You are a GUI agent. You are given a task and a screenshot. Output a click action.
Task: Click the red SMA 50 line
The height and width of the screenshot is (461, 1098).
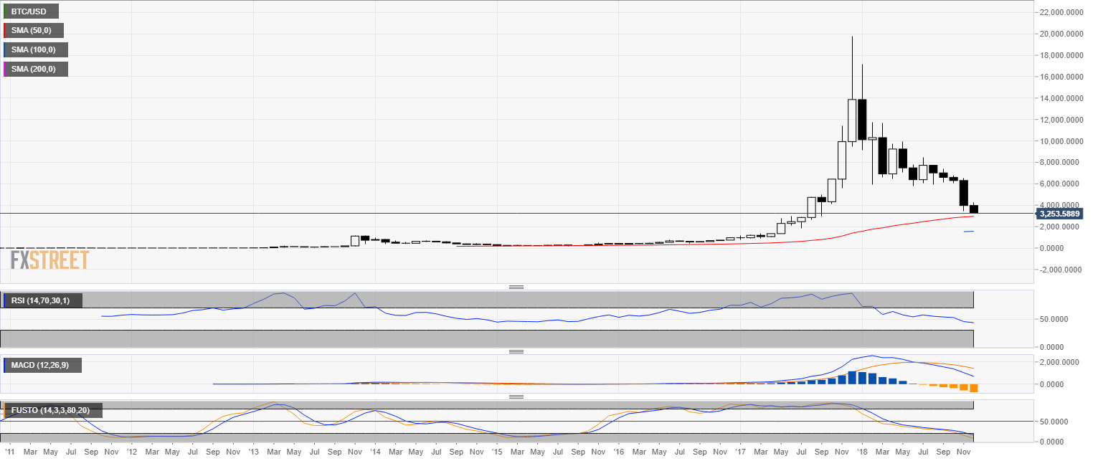tap(861, 230)
